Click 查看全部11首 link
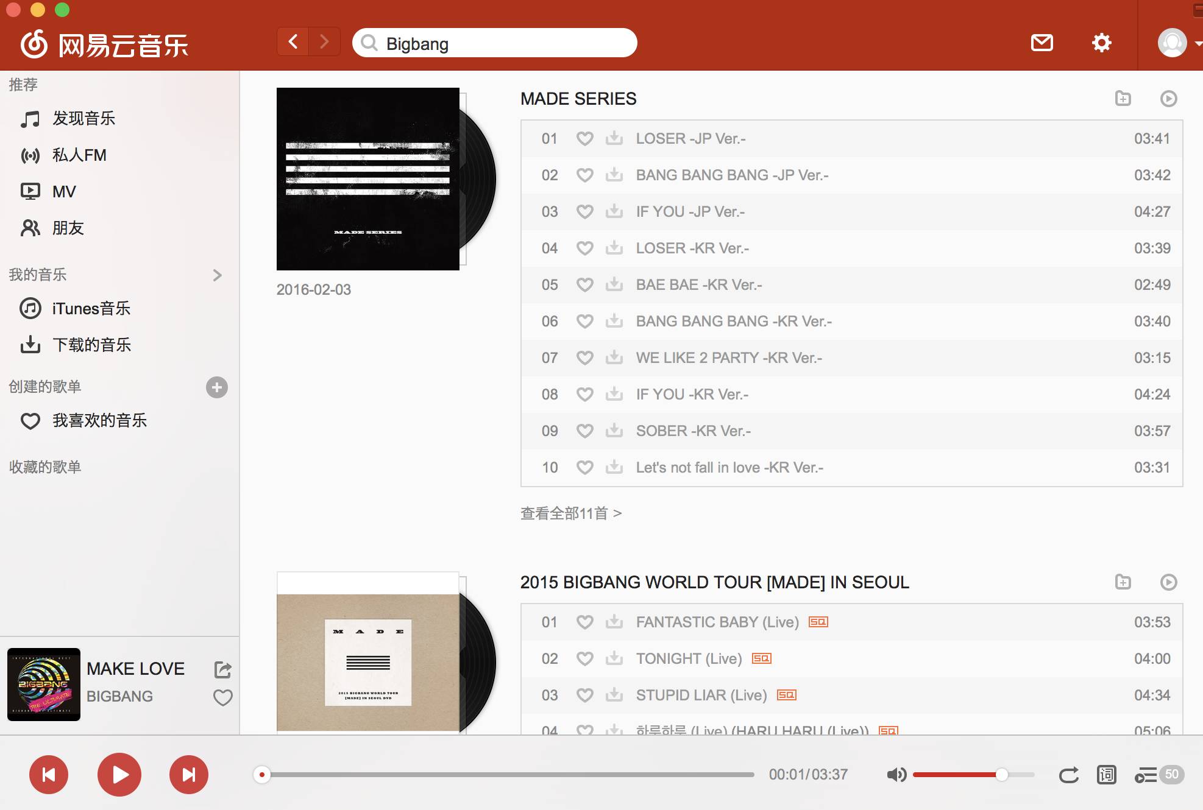The height and width of the screenshot is (810, 1203). [570, 513]
